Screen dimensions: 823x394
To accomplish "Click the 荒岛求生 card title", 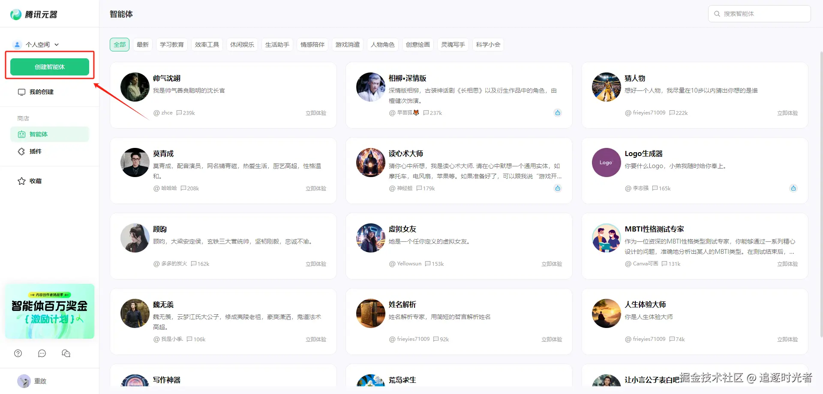I will 402,380.
